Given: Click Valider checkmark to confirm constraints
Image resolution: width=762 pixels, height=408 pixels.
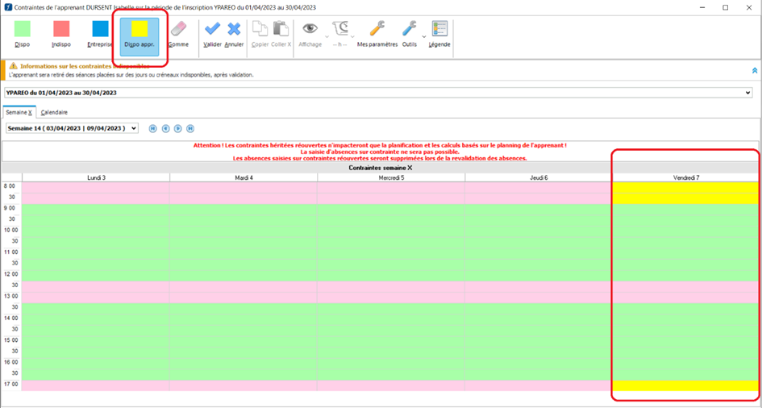Looking at the screenshot, I should pyautogui.click(x=212, y=35).
